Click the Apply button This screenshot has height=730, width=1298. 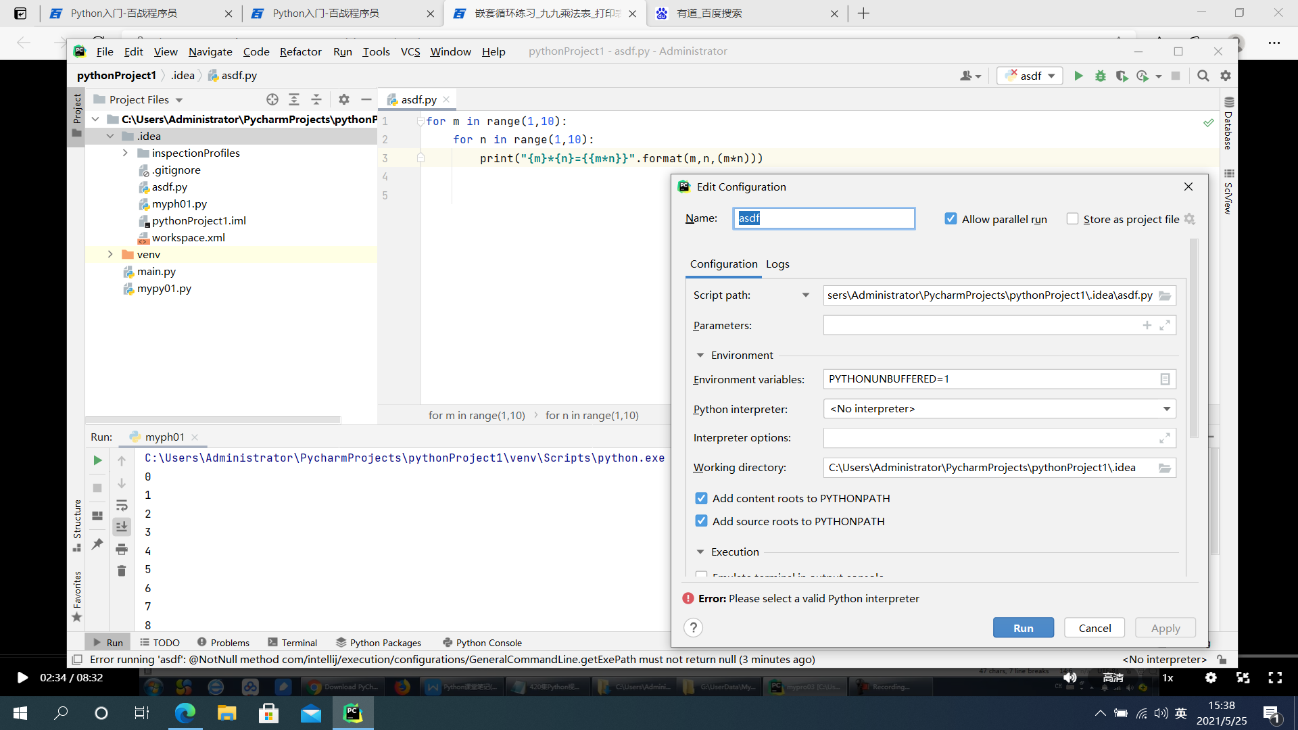coord(1165,628)
